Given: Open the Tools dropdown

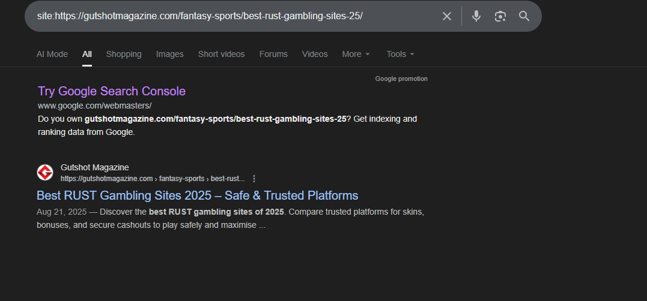Looking at the screenshot, I should [x=400, y=55].
